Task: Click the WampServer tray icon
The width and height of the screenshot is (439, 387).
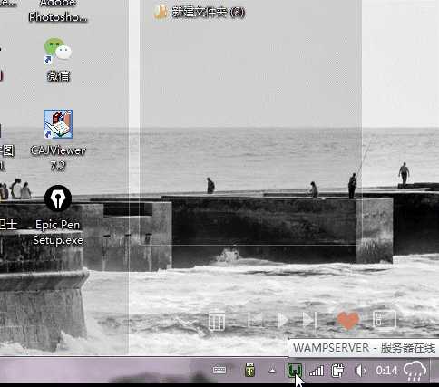Action: point(295,370)
